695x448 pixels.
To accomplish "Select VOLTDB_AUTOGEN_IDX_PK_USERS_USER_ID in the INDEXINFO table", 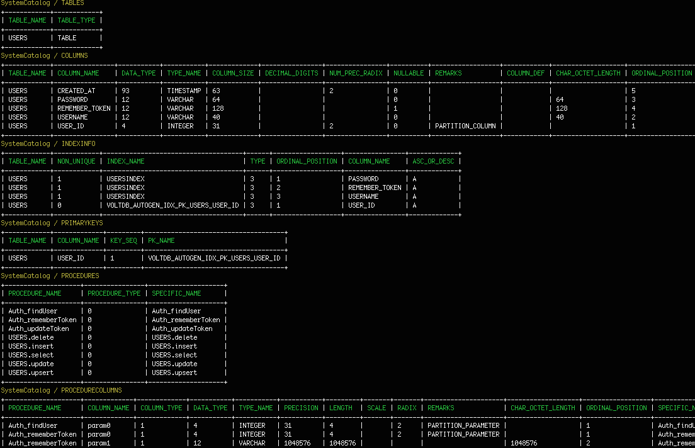I will (172, 206).
